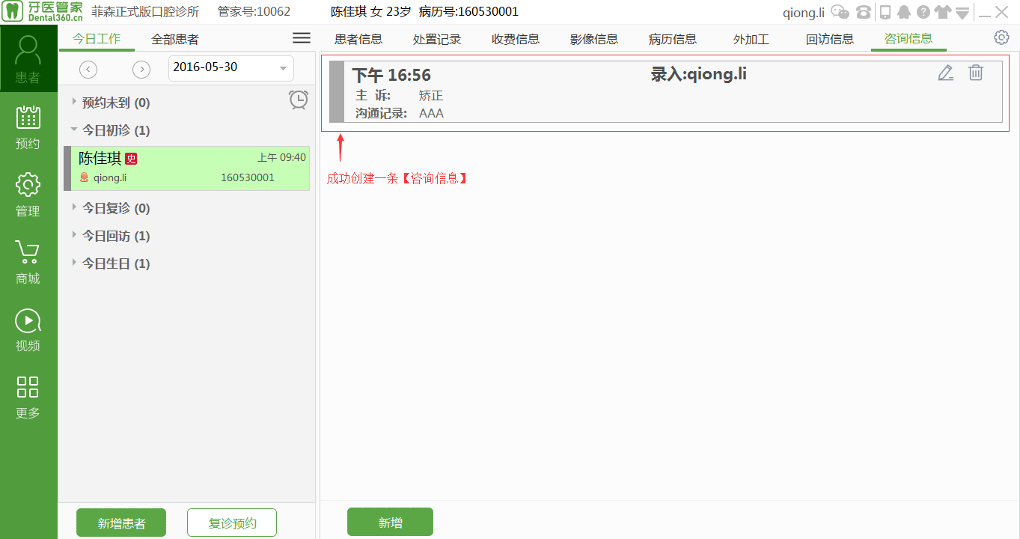Viewport: 1020px width, 539px height.
Task: Expand the 今日生日 (1) group
Action: click(74, 263)
